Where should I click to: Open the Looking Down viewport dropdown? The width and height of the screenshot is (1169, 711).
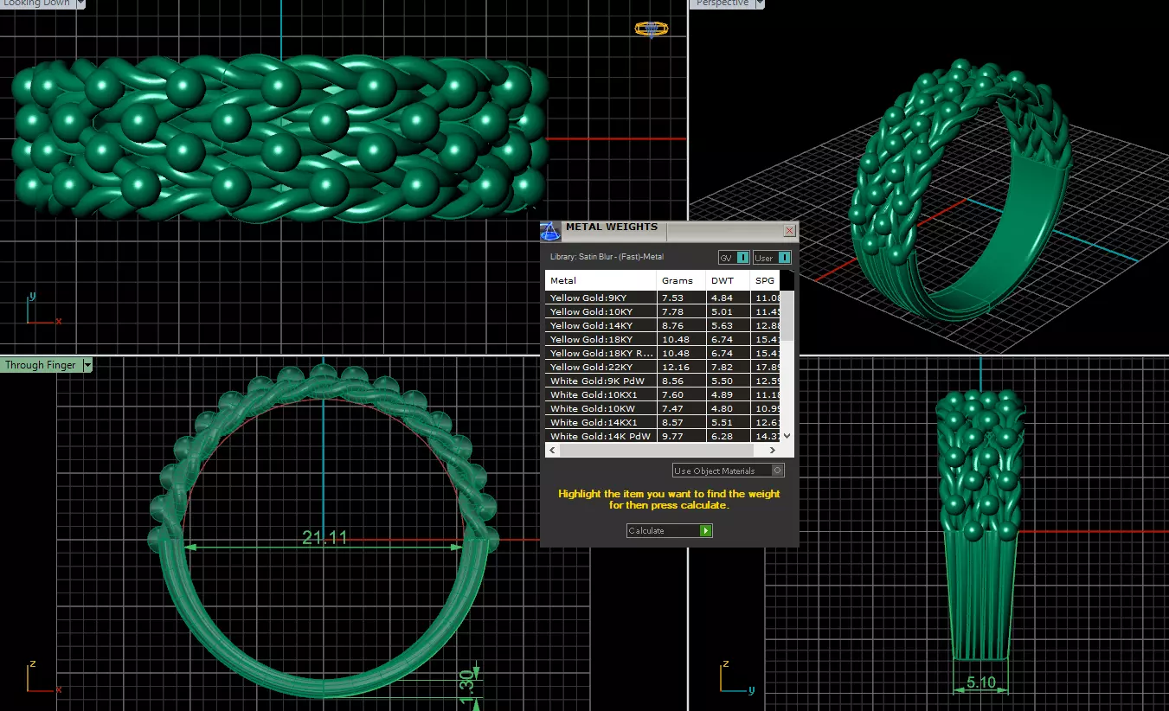[x=80, y=3]
